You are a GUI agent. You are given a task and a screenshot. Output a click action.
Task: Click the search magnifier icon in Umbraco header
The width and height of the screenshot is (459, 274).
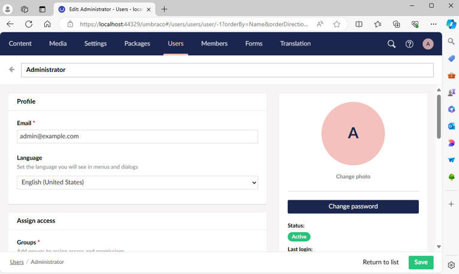tap(391, 44)
